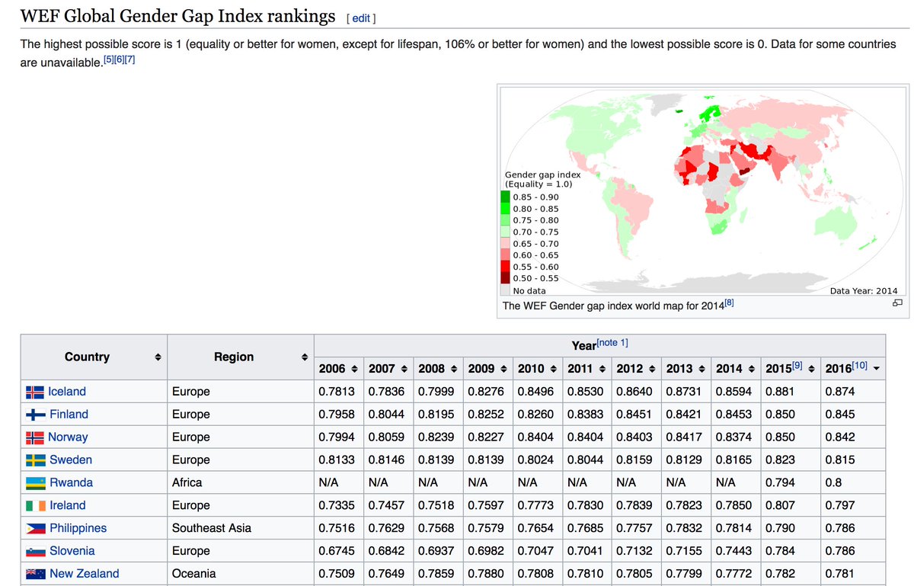This screenshot has width=914, height=586.
Task: Click Slovenia's 2014 value 0.7443
Action: (x=734, y=552)
